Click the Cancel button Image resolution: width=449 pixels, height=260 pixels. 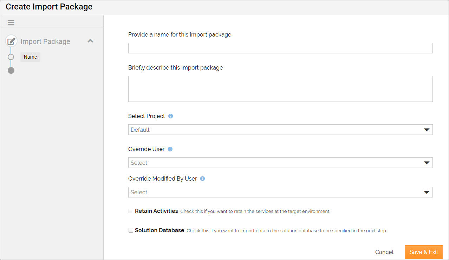click(384, 252)
